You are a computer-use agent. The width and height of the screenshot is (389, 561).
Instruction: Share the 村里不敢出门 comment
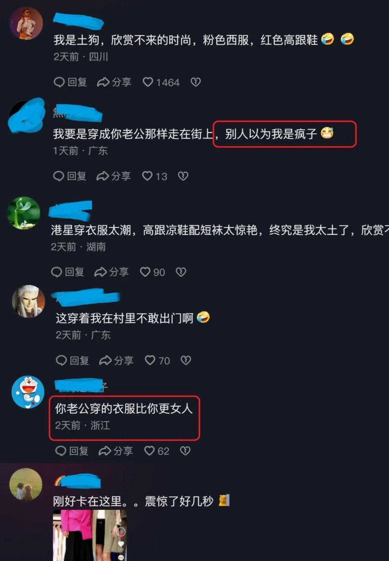116,361
